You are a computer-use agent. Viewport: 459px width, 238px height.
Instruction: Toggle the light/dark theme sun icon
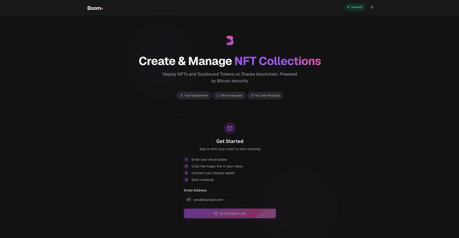click(372, 7)
